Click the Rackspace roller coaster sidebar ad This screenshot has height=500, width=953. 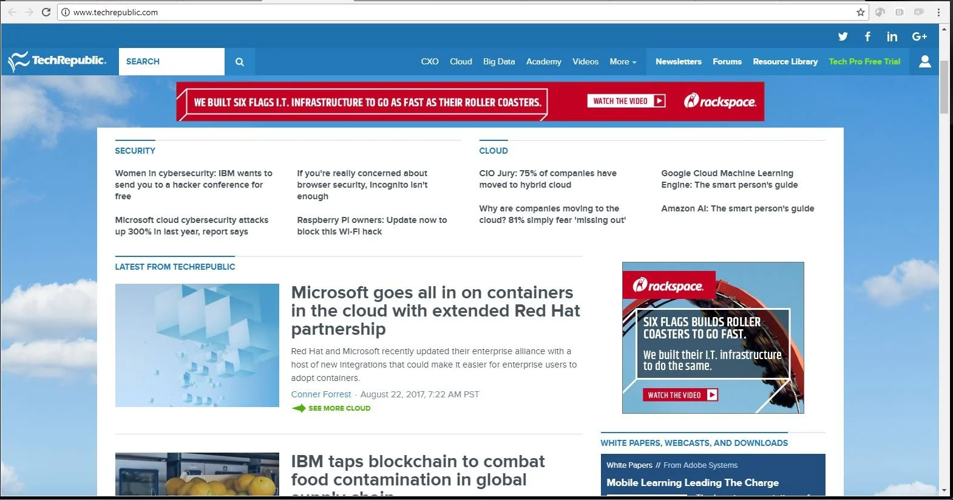[713, 338]
